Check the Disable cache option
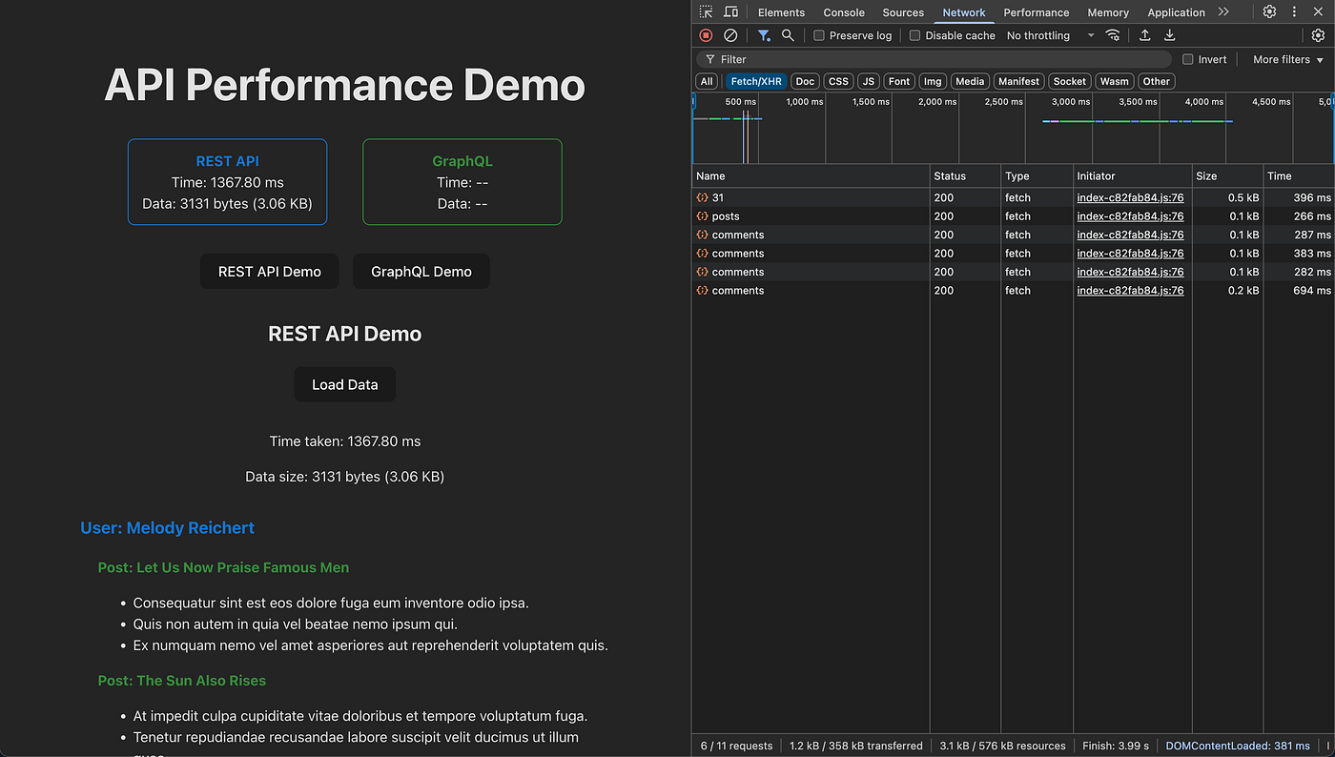The width and height of the screenshot is (1335, 757). tap(915, 36)
